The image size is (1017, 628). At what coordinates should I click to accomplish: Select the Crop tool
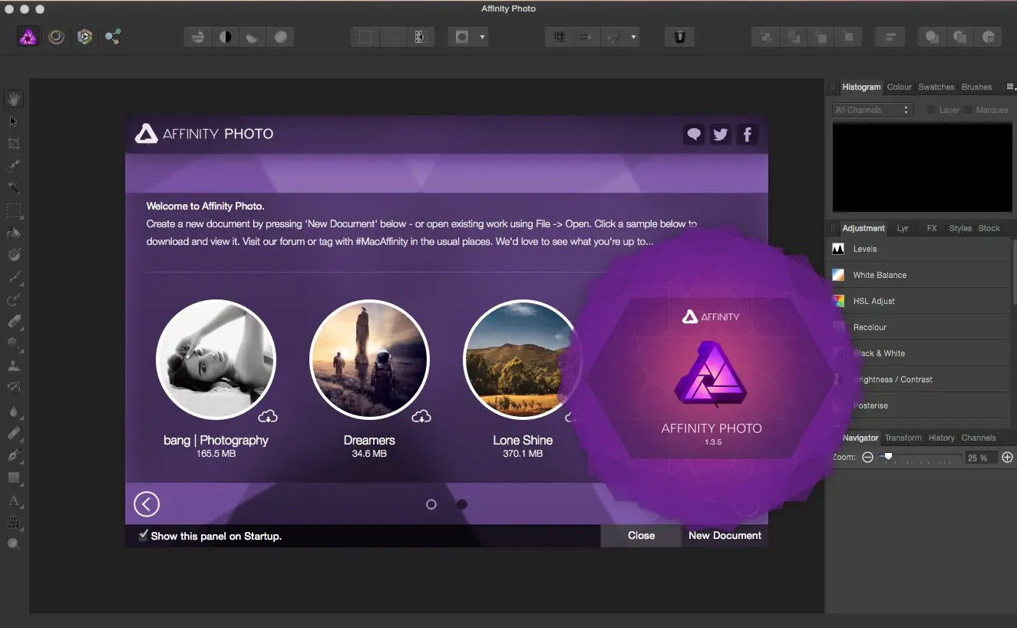14,144
